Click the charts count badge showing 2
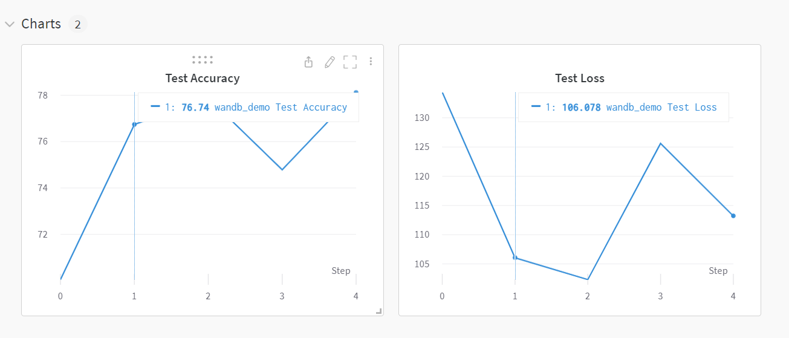 [x=77, y=25]
